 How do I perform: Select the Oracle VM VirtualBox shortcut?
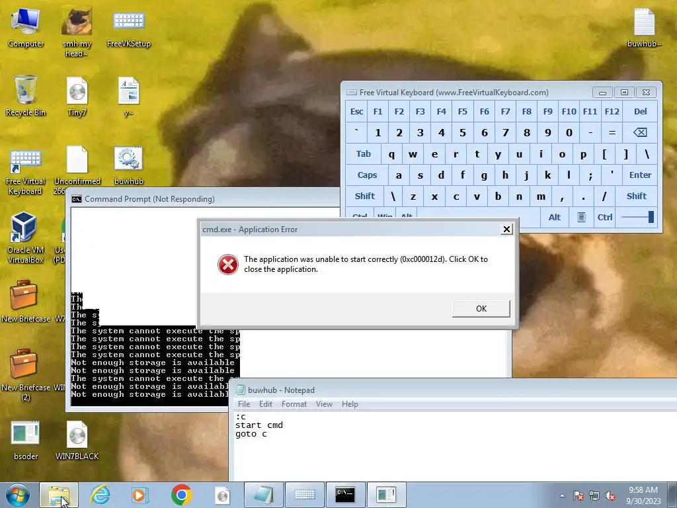click(x=26, y=237)
